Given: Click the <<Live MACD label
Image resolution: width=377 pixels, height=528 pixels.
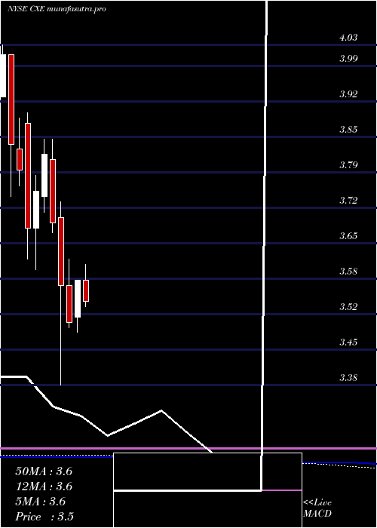Looking at the screenshot, I should (317, 508).
